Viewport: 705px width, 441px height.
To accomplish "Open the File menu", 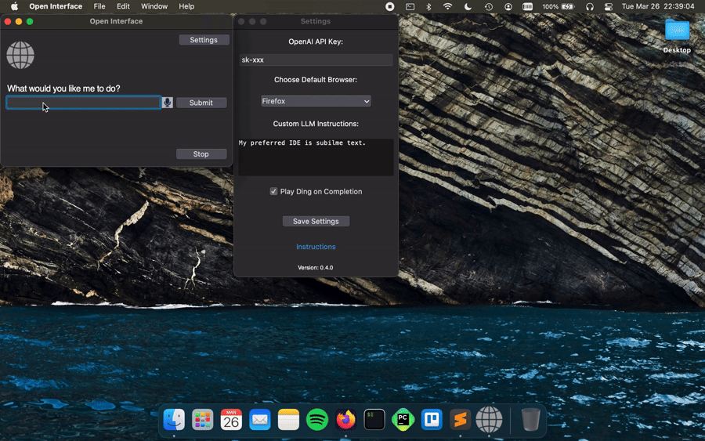I will (99, 6).
